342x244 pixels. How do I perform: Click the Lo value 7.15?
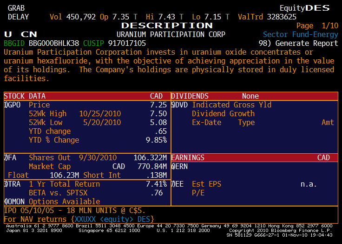[x=213, y=17]
